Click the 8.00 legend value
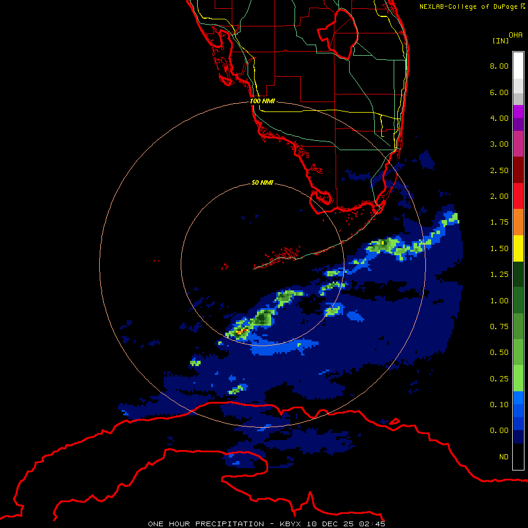528x528 pixels. (499, 66)
